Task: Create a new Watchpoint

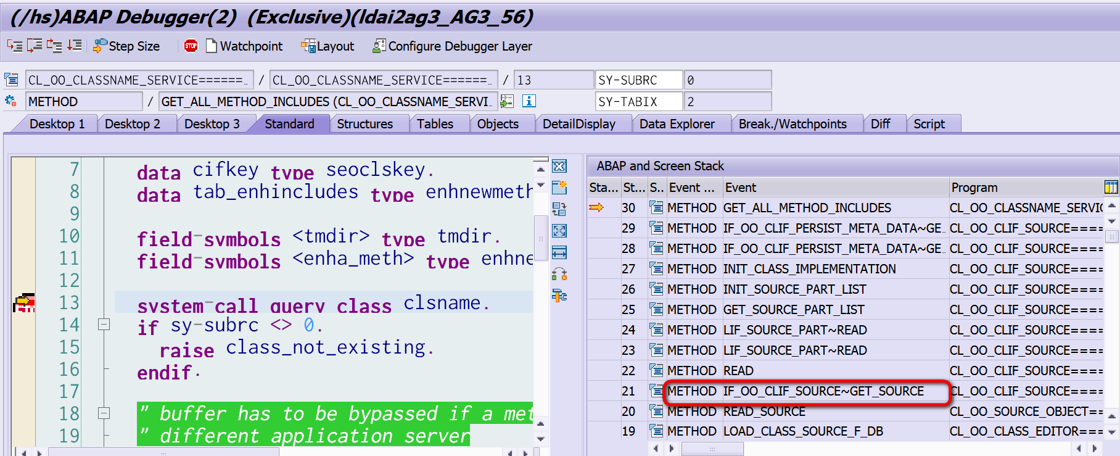Action: 244,46
